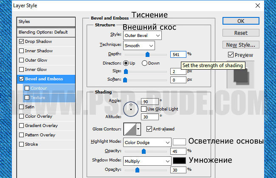Click the Size slider handle
The image size is (276, 178).
[x=126, y=71]
